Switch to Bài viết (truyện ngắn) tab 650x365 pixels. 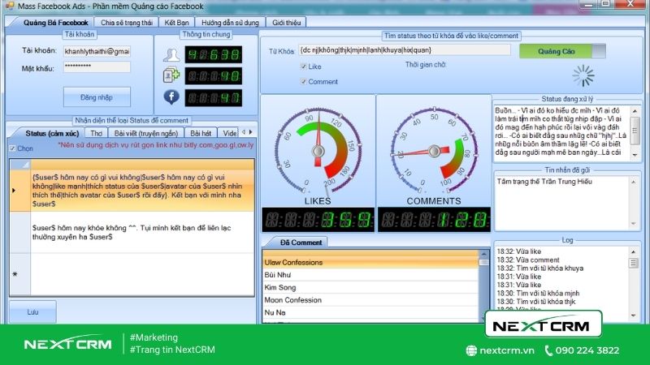(148, 133)
